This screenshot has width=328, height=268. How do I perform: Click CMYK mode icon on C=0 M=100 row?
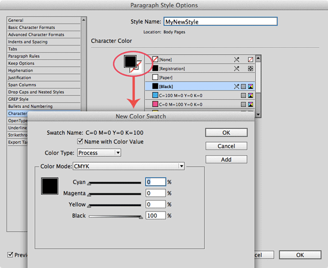[x=250, y=105]
